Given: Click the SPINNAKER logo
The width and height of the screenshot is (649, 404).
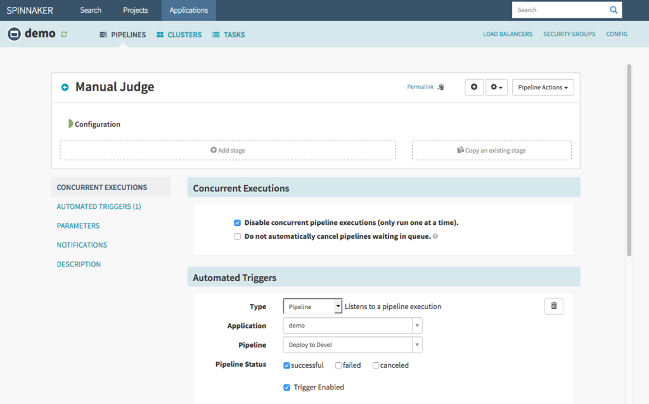Looking at the screenshot, I should tap(30, 10).
